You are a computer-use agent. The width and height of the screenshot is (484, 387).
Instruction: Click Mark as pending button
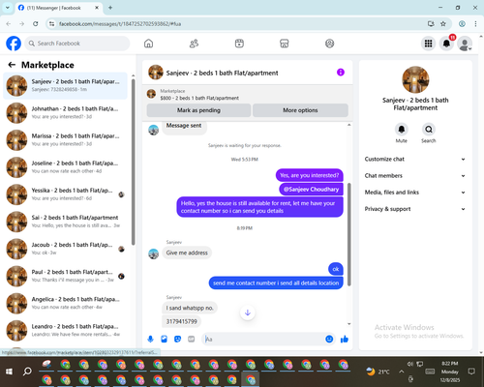point(198,110)
